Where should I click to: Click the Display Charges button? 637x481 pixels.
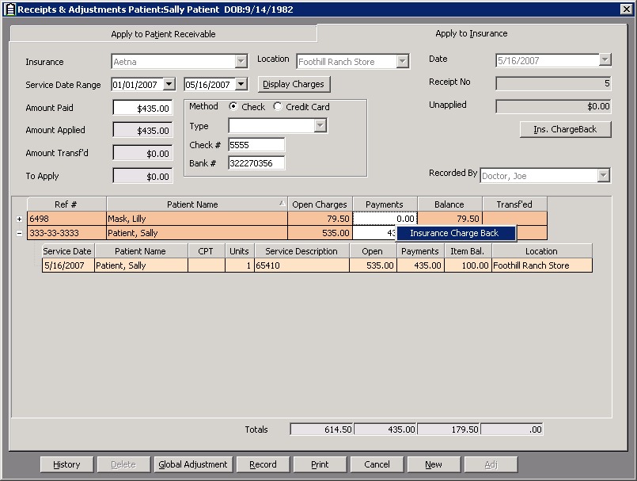(293, 85)
